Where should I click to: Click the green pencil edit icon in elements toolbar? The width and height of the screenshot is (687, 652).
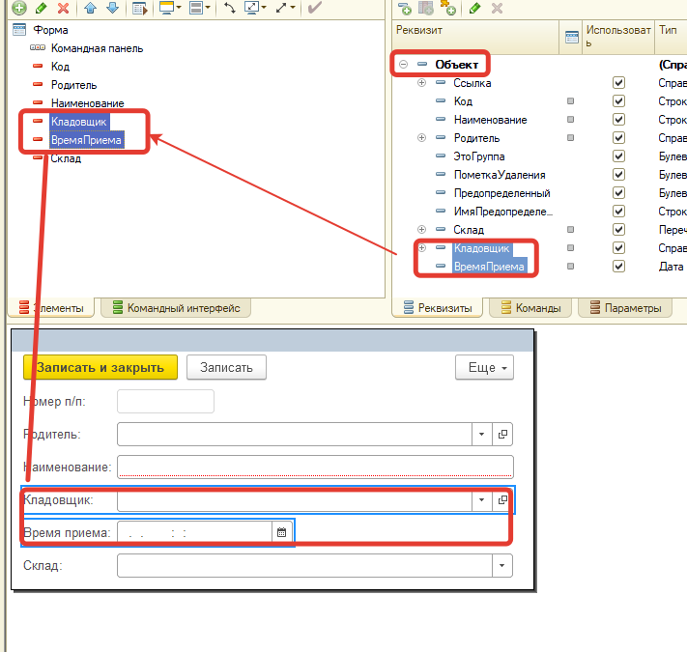[x=42, y=8]
